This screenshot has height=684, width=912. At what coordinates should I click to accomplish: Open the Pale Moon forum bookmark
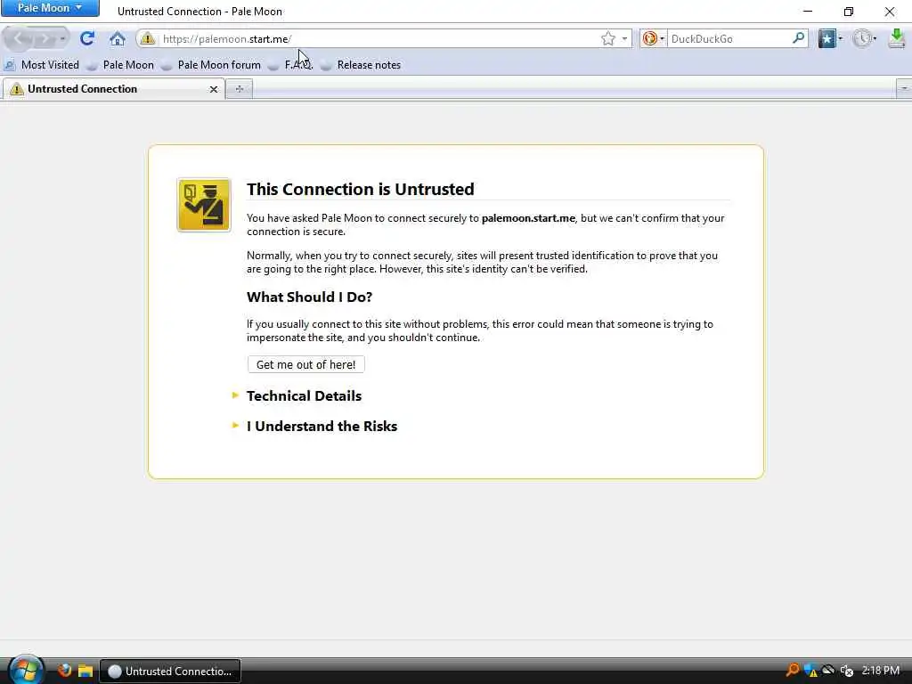(x=212, y=65)
